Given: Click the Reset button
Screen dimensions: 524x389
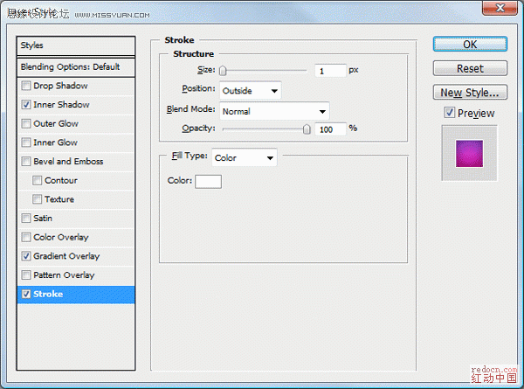Looking at the screenshot, I should tap(470, 68).
